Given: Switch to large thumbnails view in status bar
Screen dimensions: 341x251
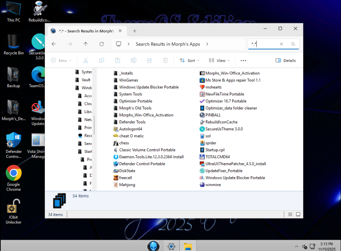Looking at the screenshot, I should point(298,214).
